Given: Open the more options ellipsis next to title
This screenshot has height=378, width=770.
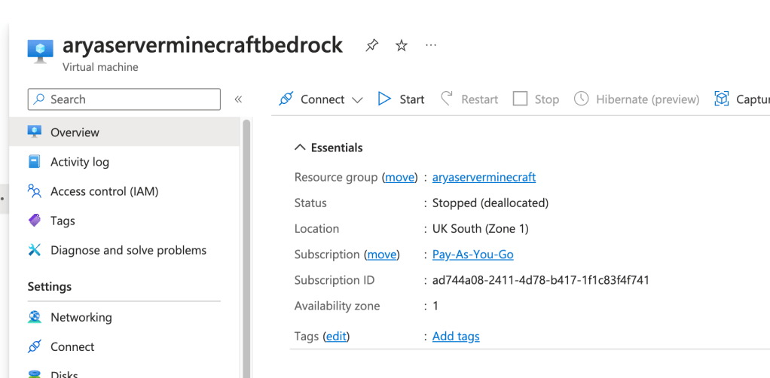Looking at the screenshot, I should click(431, 46).
